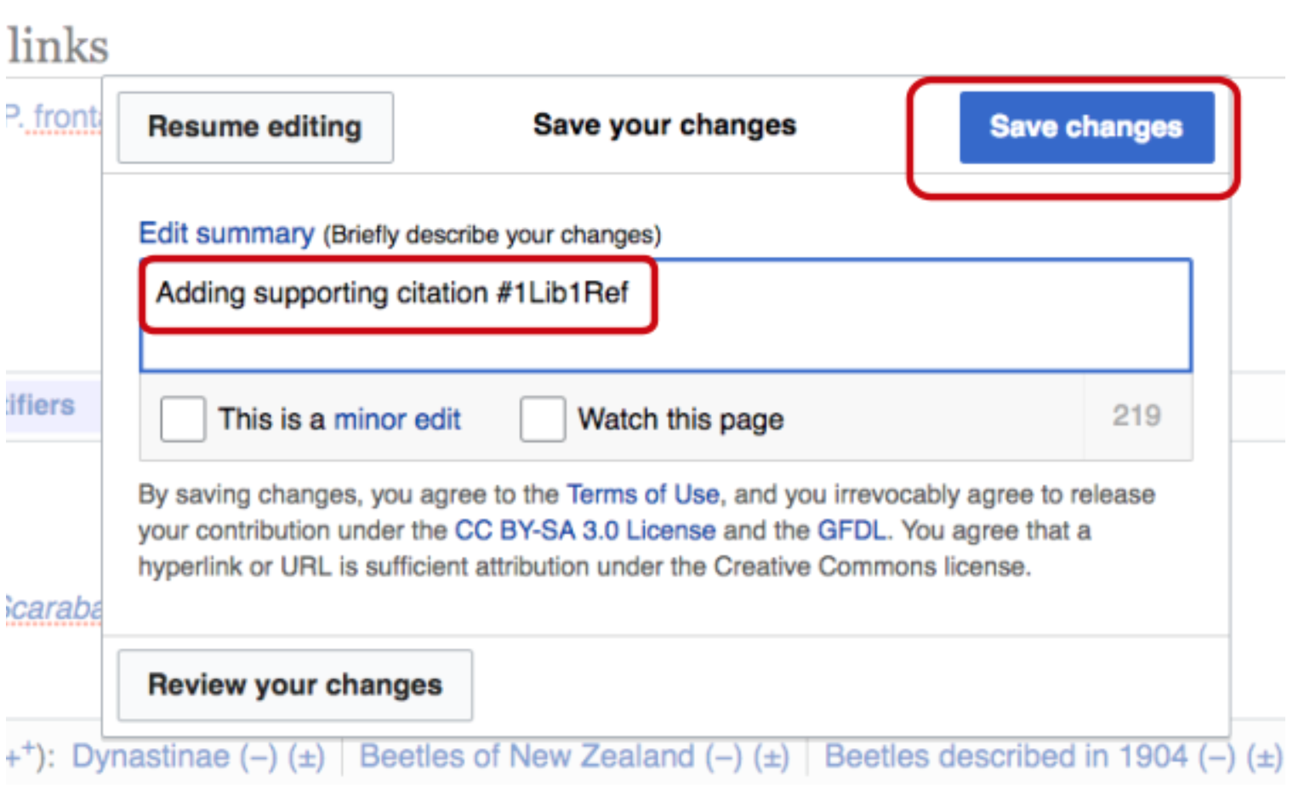Open Review your changes
Viewport: 1293px width, 805px height.
(294, 685)
